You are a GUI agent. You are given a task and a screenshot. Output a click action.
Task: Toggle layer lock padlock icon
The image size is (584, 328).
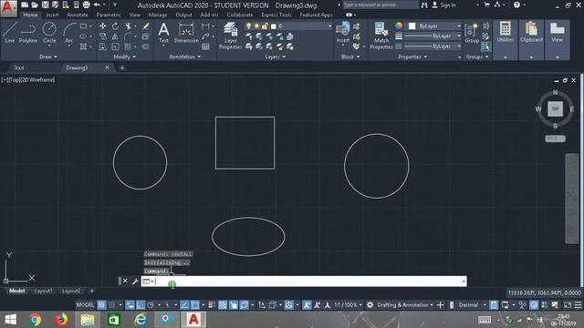pos(265,26)
